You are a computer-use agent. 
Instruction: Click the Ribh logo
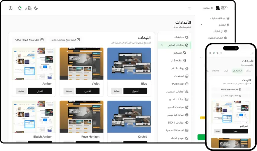222,8
